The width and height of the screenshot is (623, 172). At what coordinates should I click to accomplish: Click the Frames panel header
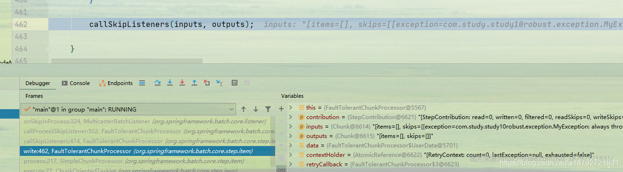point(34,96)
